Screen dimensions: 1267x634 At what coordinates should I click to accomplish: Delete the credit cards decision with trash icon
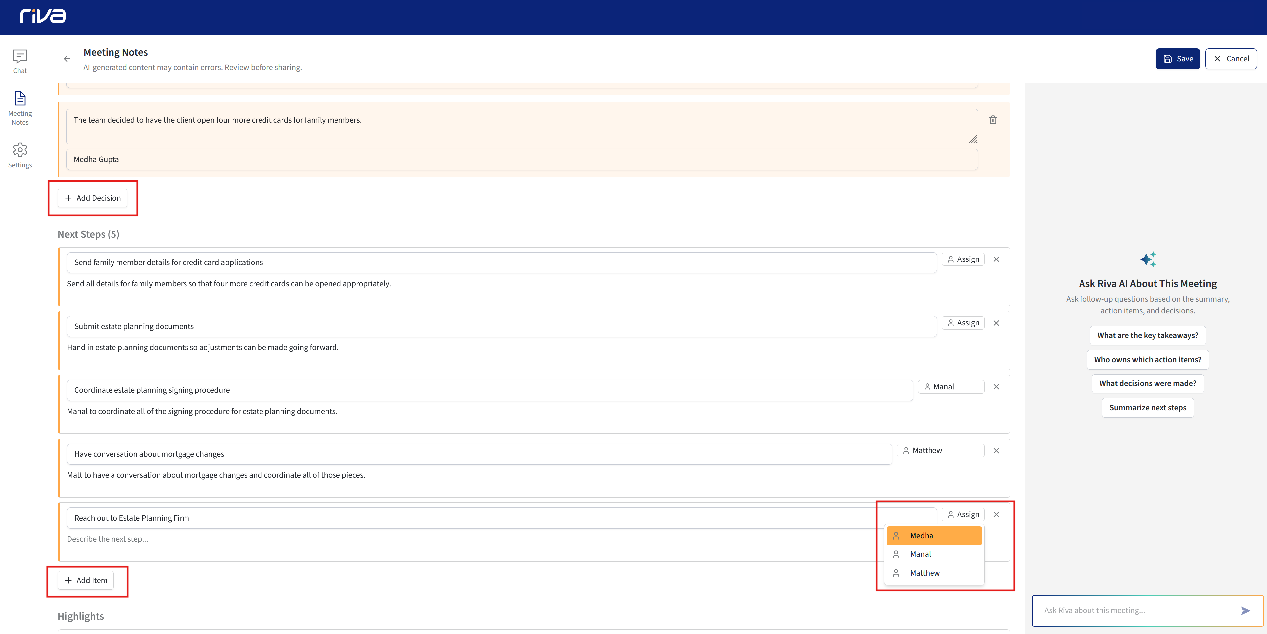pos(993,120)
